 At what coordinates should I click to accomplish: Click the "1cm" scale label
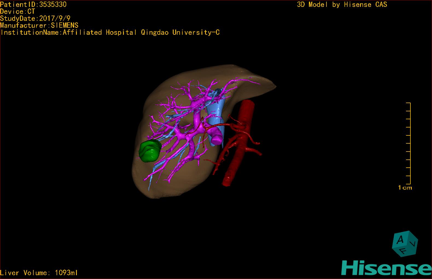coord(405,188)
